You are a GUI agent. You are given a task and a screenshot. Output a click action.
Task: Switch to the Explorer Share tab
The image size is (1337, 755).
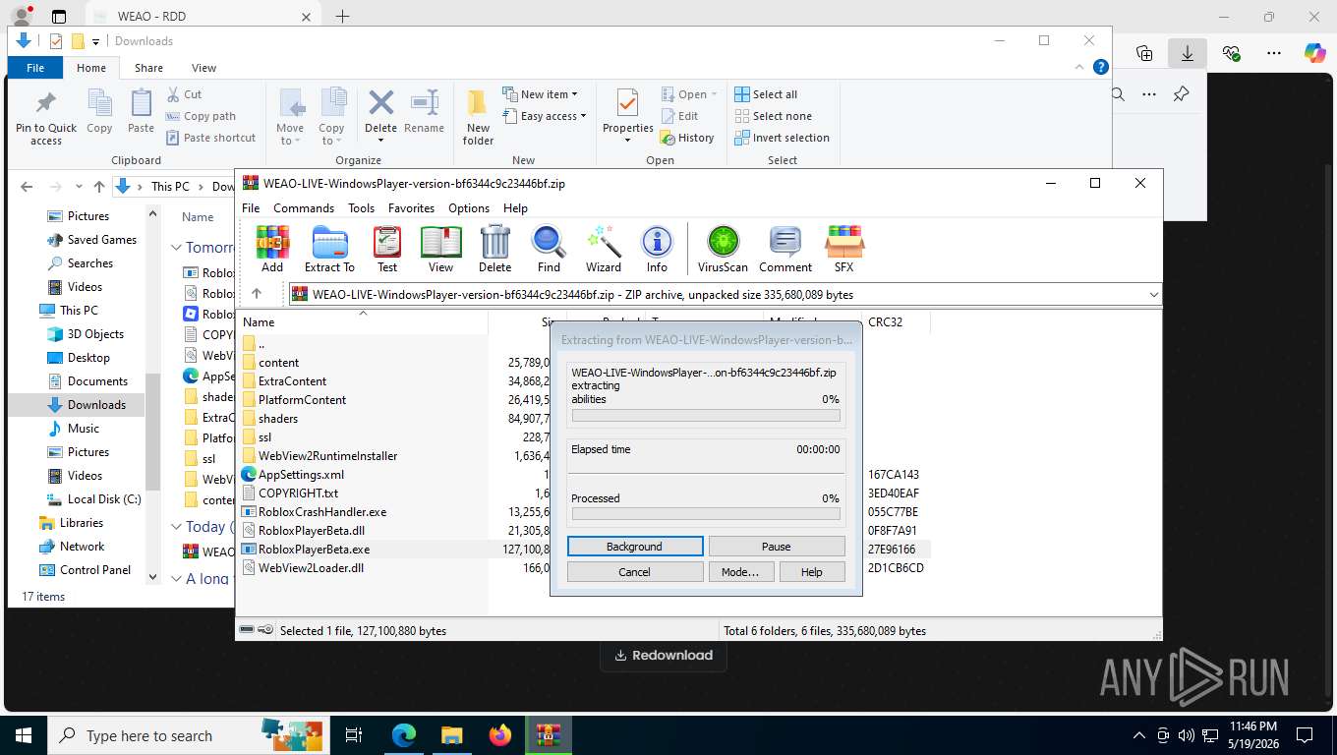[149, 68]
